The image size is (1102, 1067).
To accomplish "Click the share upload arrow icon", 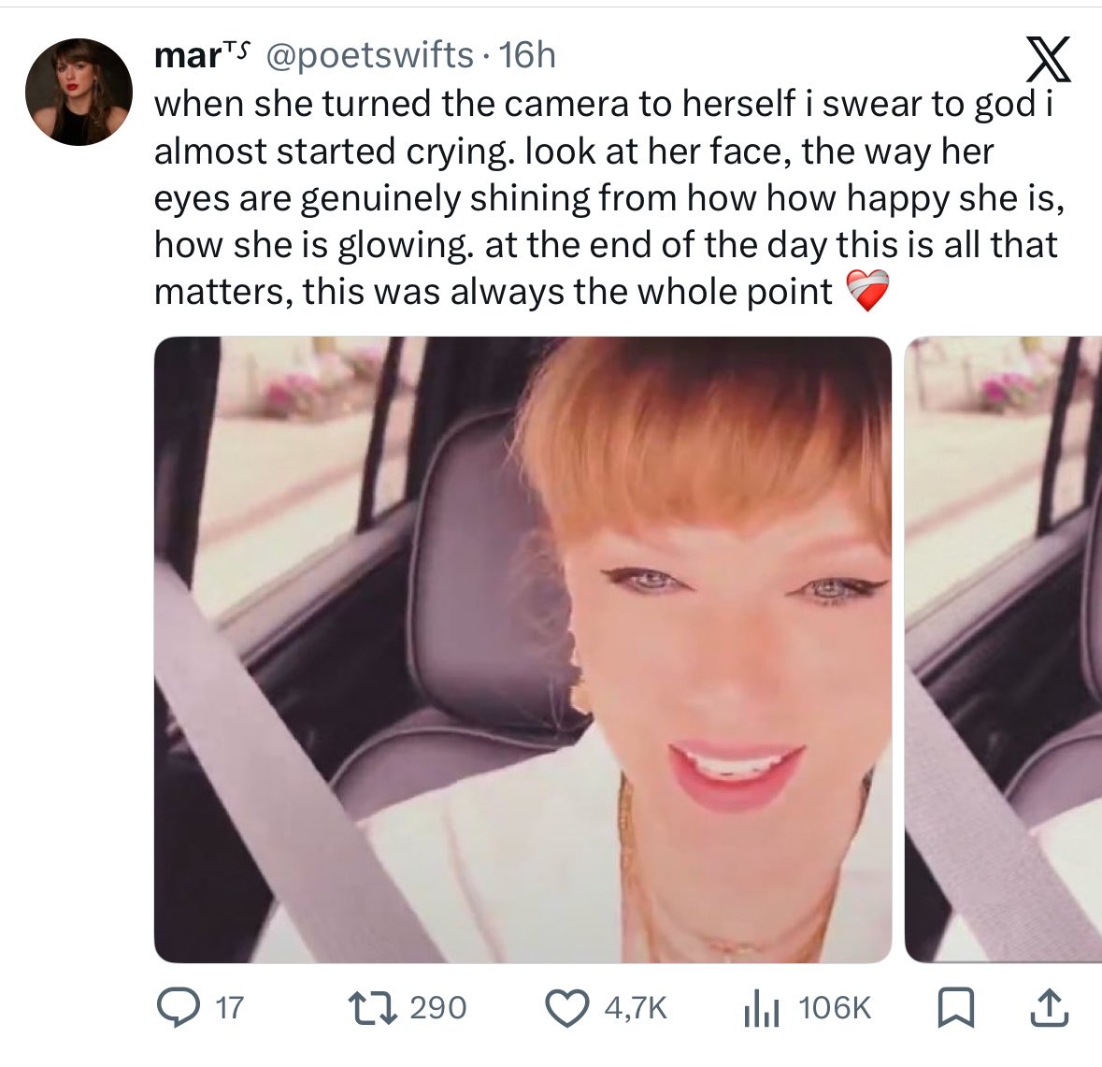I will (1050, 1007).
